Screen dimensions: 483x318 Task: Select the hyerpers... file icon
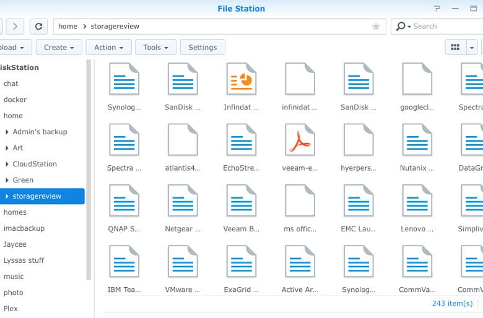pyautogui.click(x=359, y=140)
